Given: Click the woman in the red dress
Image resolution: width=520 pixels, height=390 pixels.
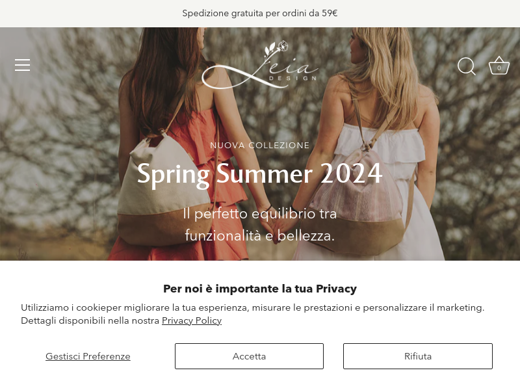Looking at the screenshot, I should click(x=181, y=144).
